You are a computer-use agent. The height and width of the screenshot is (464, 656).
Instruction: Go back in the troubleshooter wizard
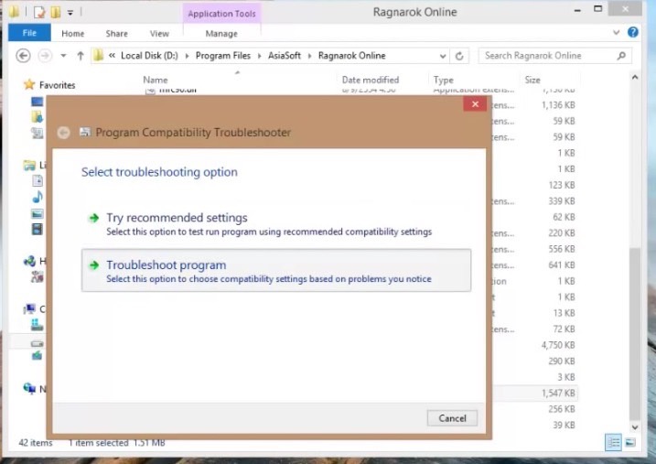coord(64,133)
